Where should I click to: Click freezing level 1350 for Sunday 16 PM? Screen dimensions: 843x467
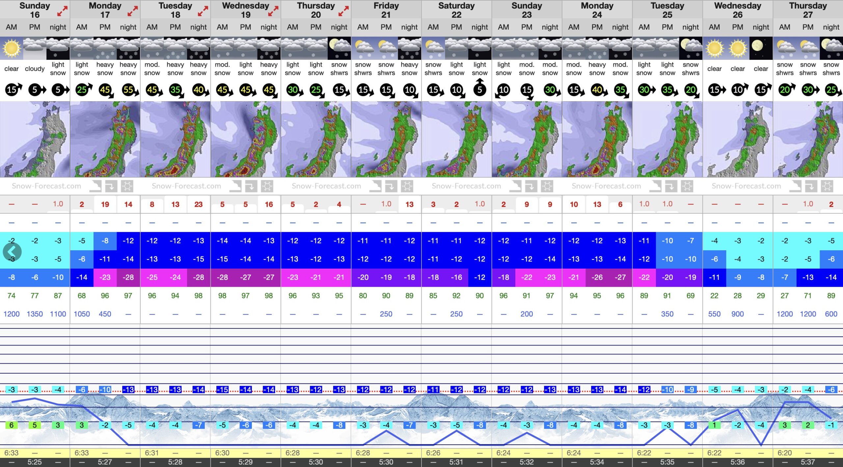point(35,314)
